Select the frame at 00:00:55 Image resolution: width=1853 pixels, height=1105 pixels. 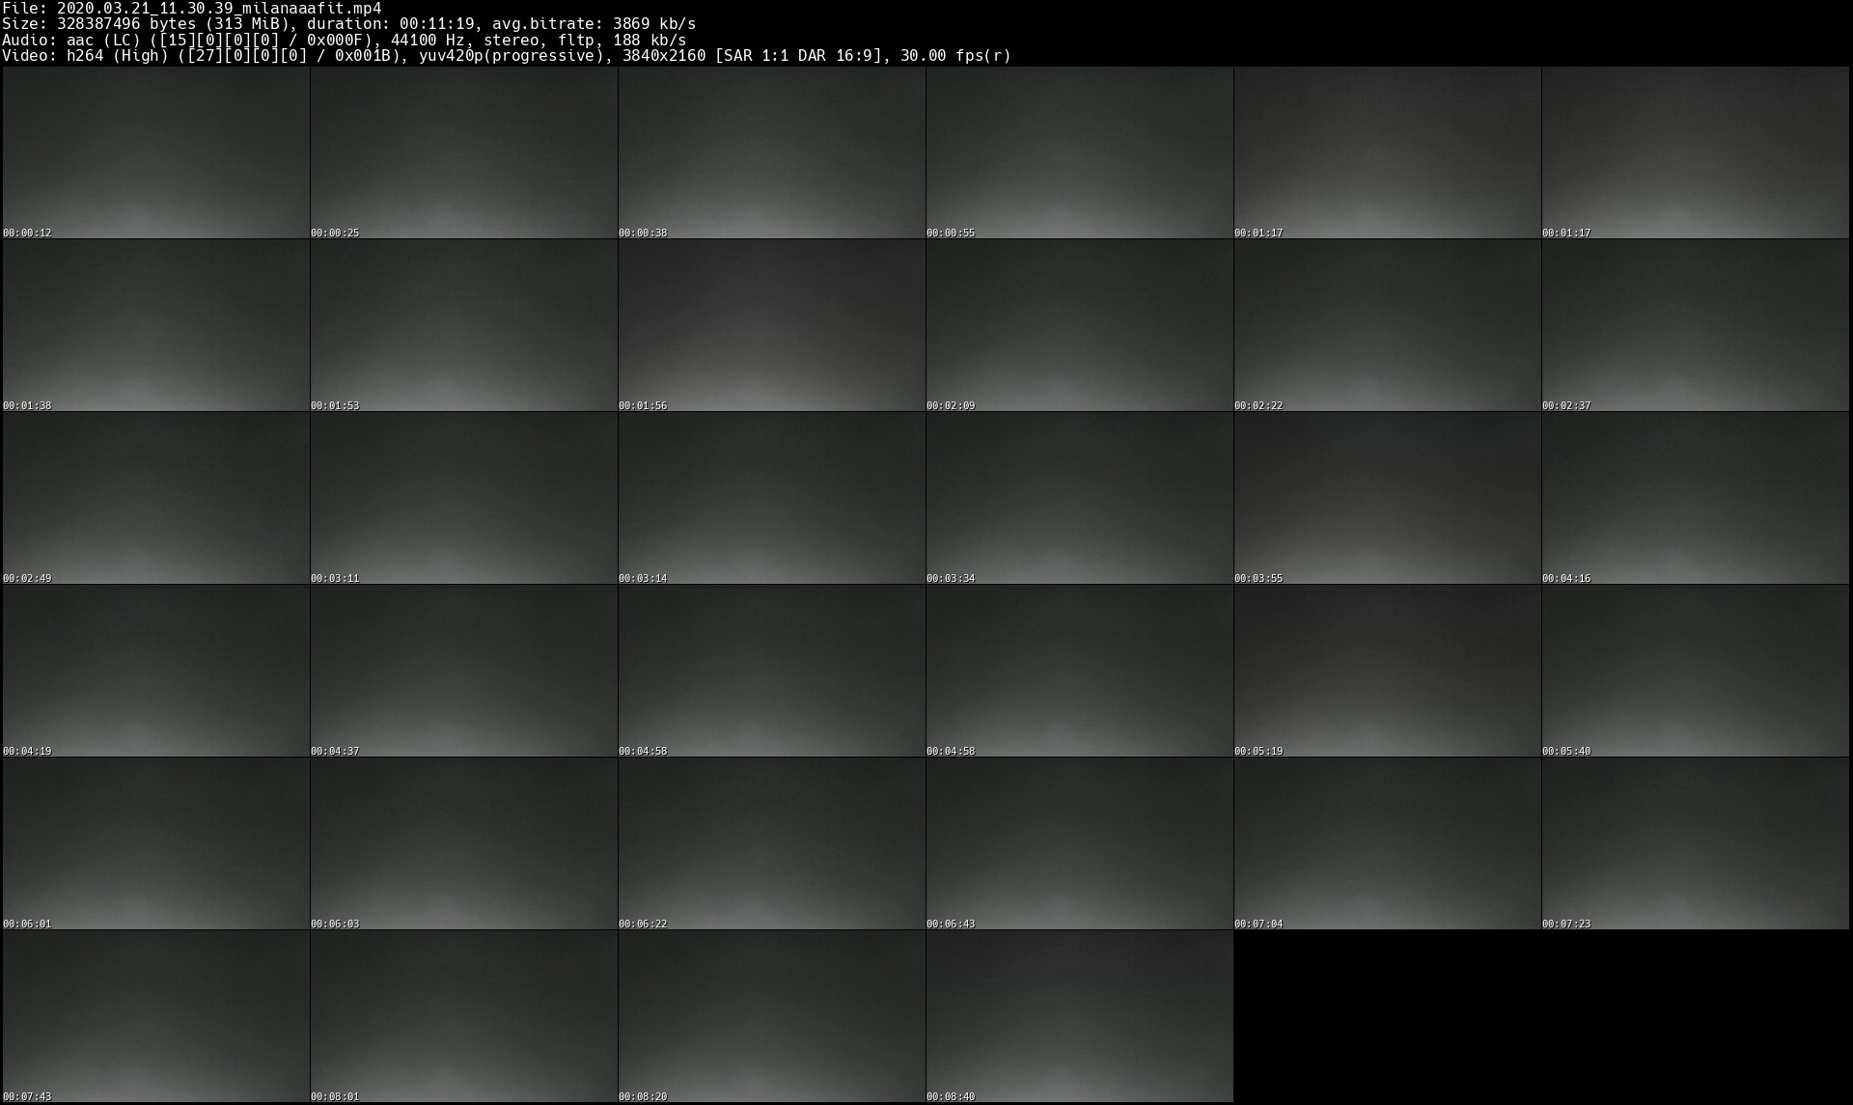click(1080, 152)
